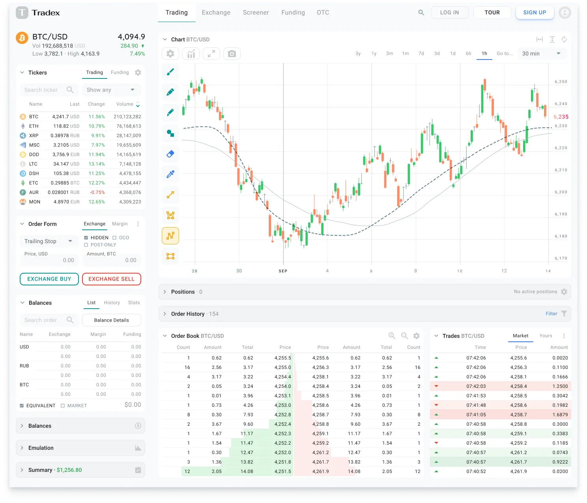Image resolution: width=587 pixels, height=503 pixels.
Task: Toggle the MARKET checkbox in Balances
Action: [x=63, y=406]
